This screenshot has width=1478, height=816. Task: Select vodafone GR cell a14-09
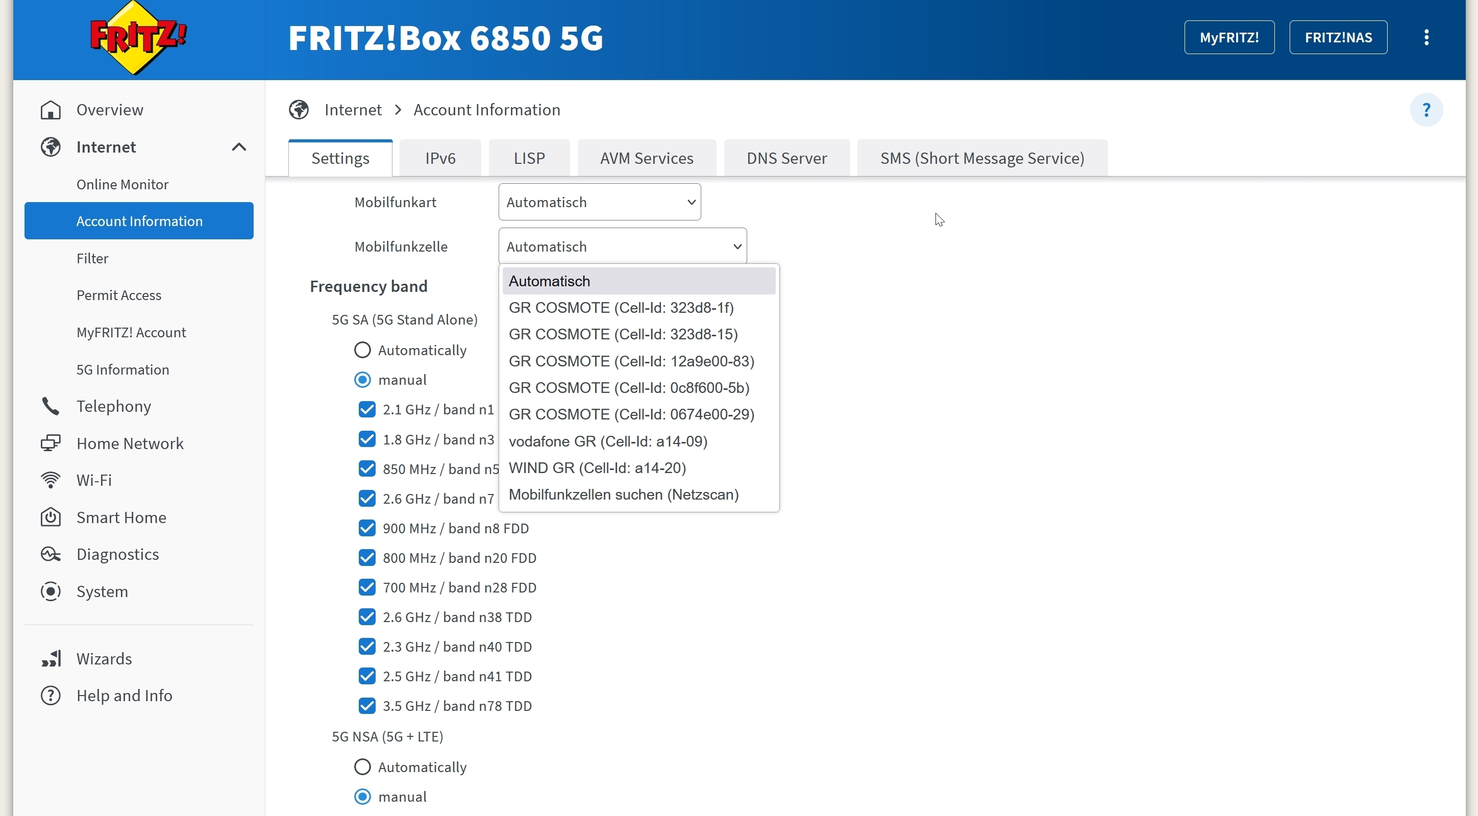click(638, 441)
